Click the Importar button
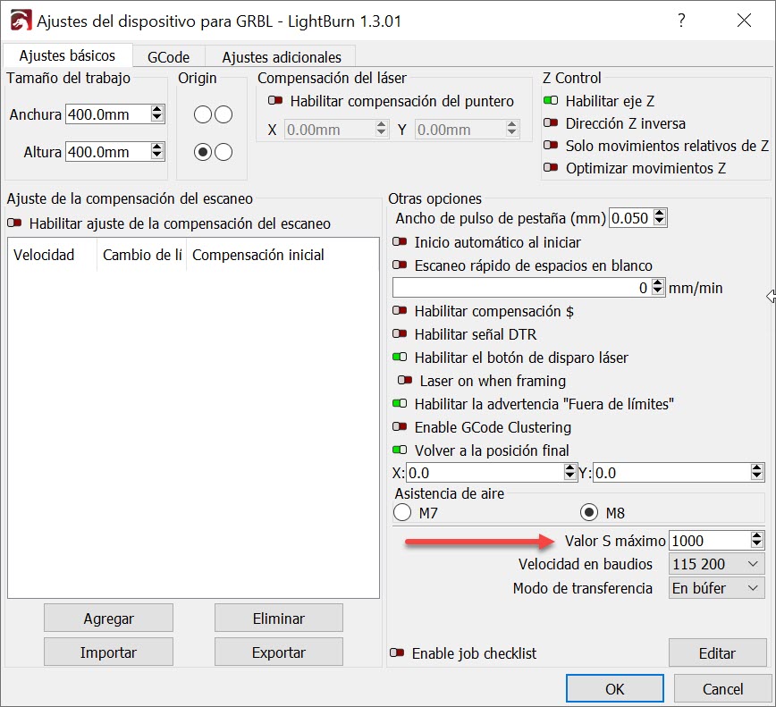 click(108, 652)
